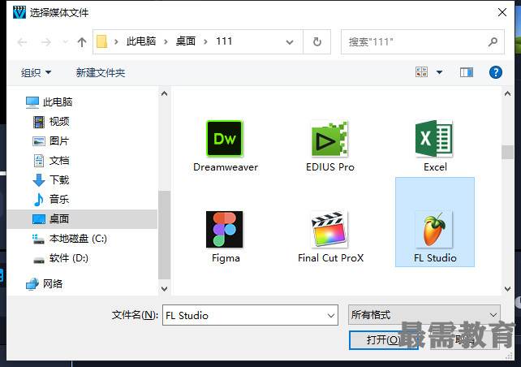Click 桌面 in the address path
Screen dimensions: 521x367
(185, 41)
